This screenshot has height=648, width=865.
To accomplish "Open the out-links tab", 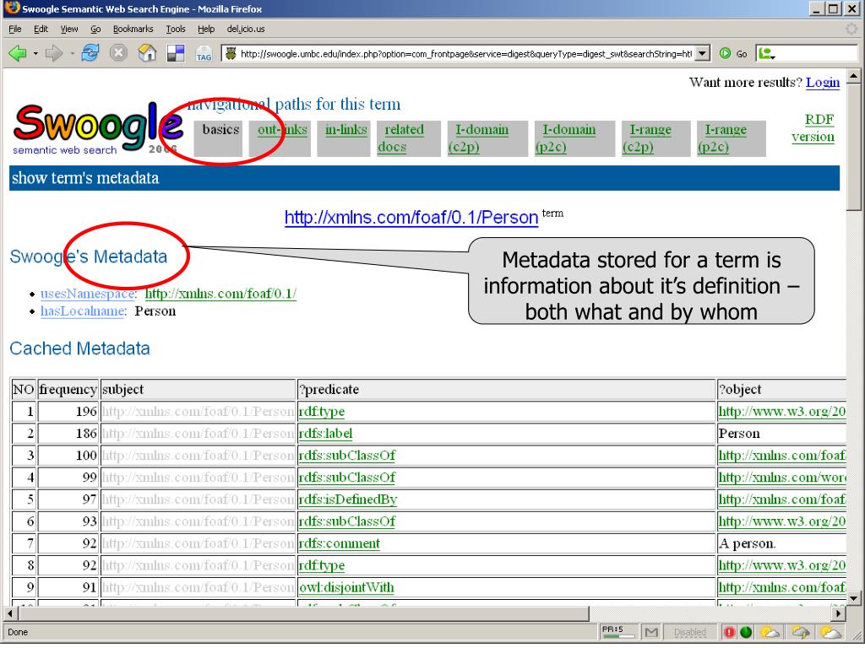I will tap(282, 129).
